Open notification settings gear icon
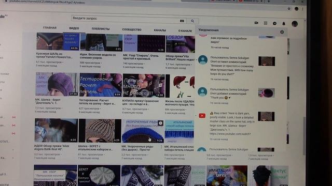 (282, 32)
